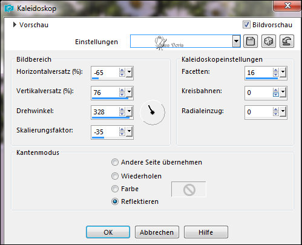The height and width of the screenshot is (245, 302).
Task: Click the Kaleidoskop title bar app icon
Action: click(x=9, y=8)
